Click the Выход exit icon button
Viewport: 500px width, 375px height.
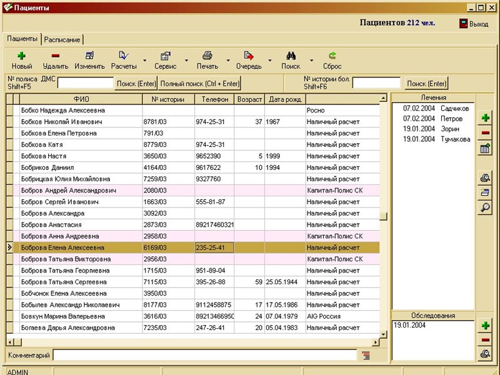[x=474, y=24]
